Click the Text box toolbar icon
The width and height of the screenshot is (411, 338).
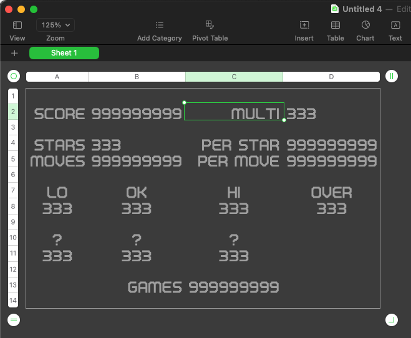point(395,25)
